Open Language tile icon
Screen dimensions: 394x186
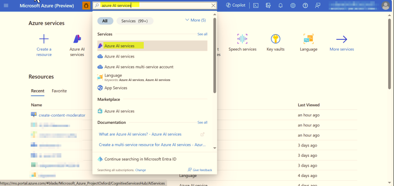(x=309, y=39)
